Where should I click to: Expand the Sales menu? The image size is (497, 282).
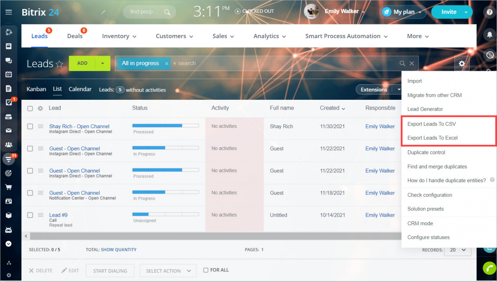pyautogui.click(x=223, y=36)
